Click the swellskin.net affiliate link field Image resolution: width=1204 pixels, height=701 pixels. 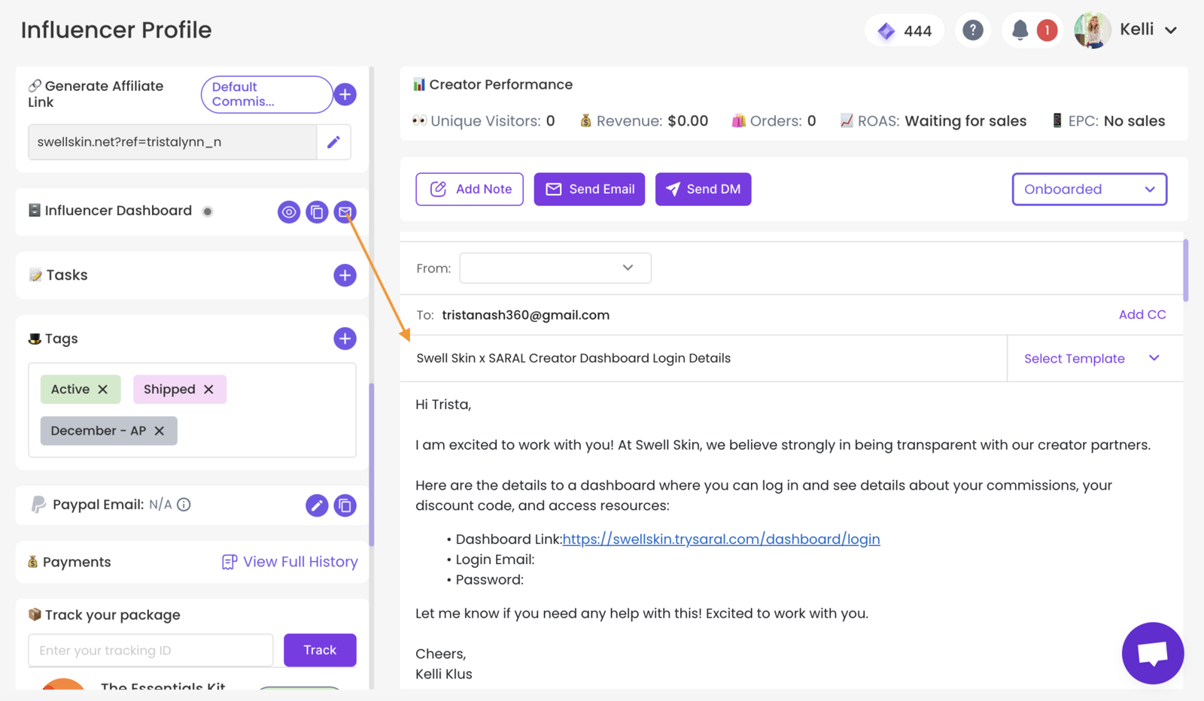172,141
